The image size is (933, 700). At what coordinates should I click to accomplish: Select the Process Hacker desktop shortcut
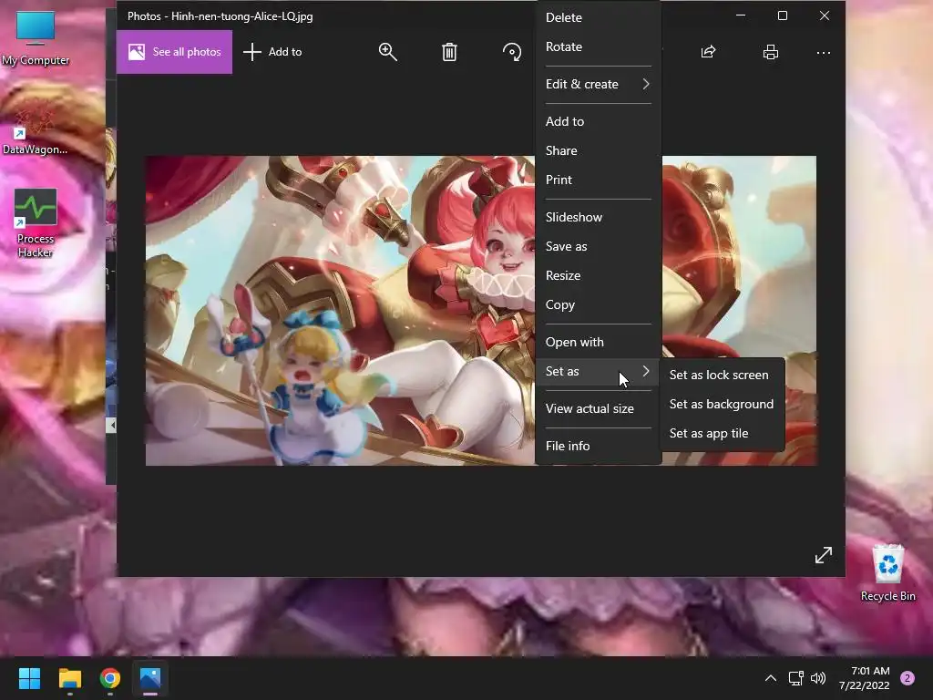36,223
